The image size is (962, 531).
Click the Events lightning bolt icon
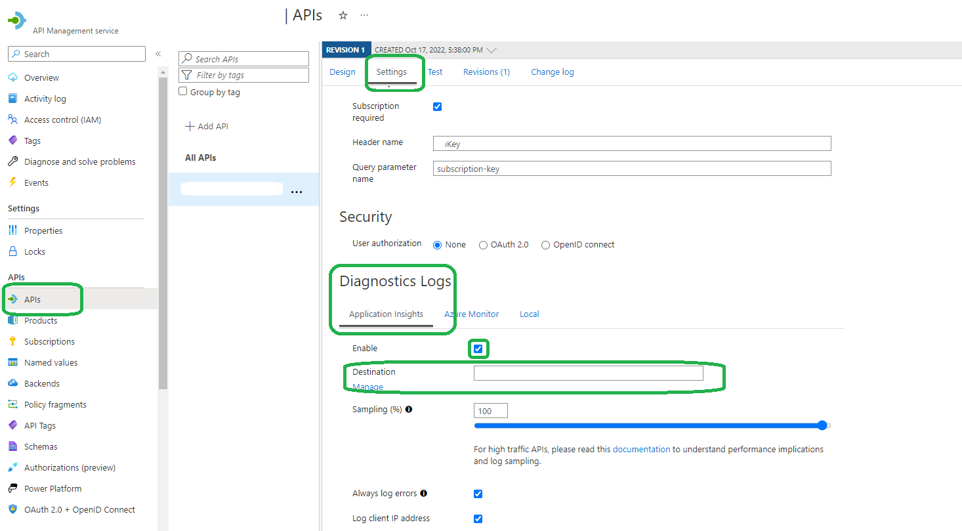click(12, 182)
